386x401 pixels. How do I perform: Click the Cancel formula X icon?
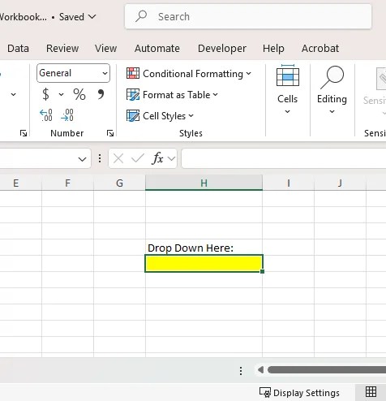tap(118, 158)
